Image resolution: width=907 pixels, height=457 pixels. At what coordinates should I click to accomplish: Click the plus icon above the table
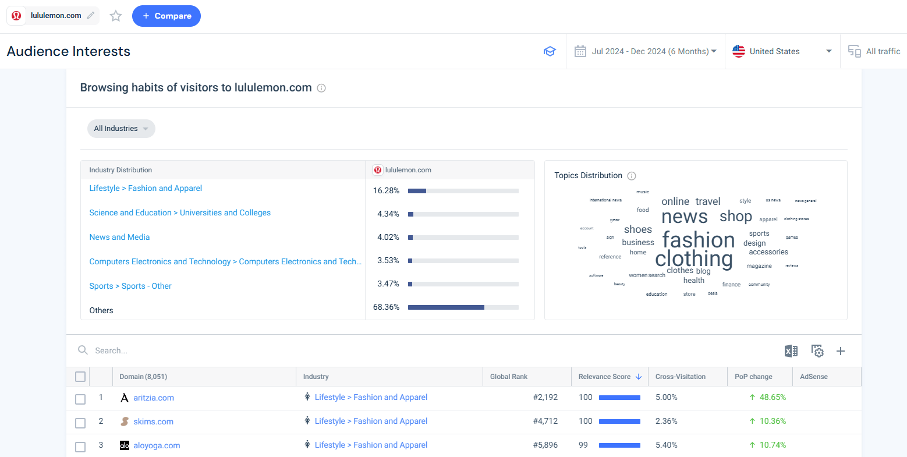841,351
